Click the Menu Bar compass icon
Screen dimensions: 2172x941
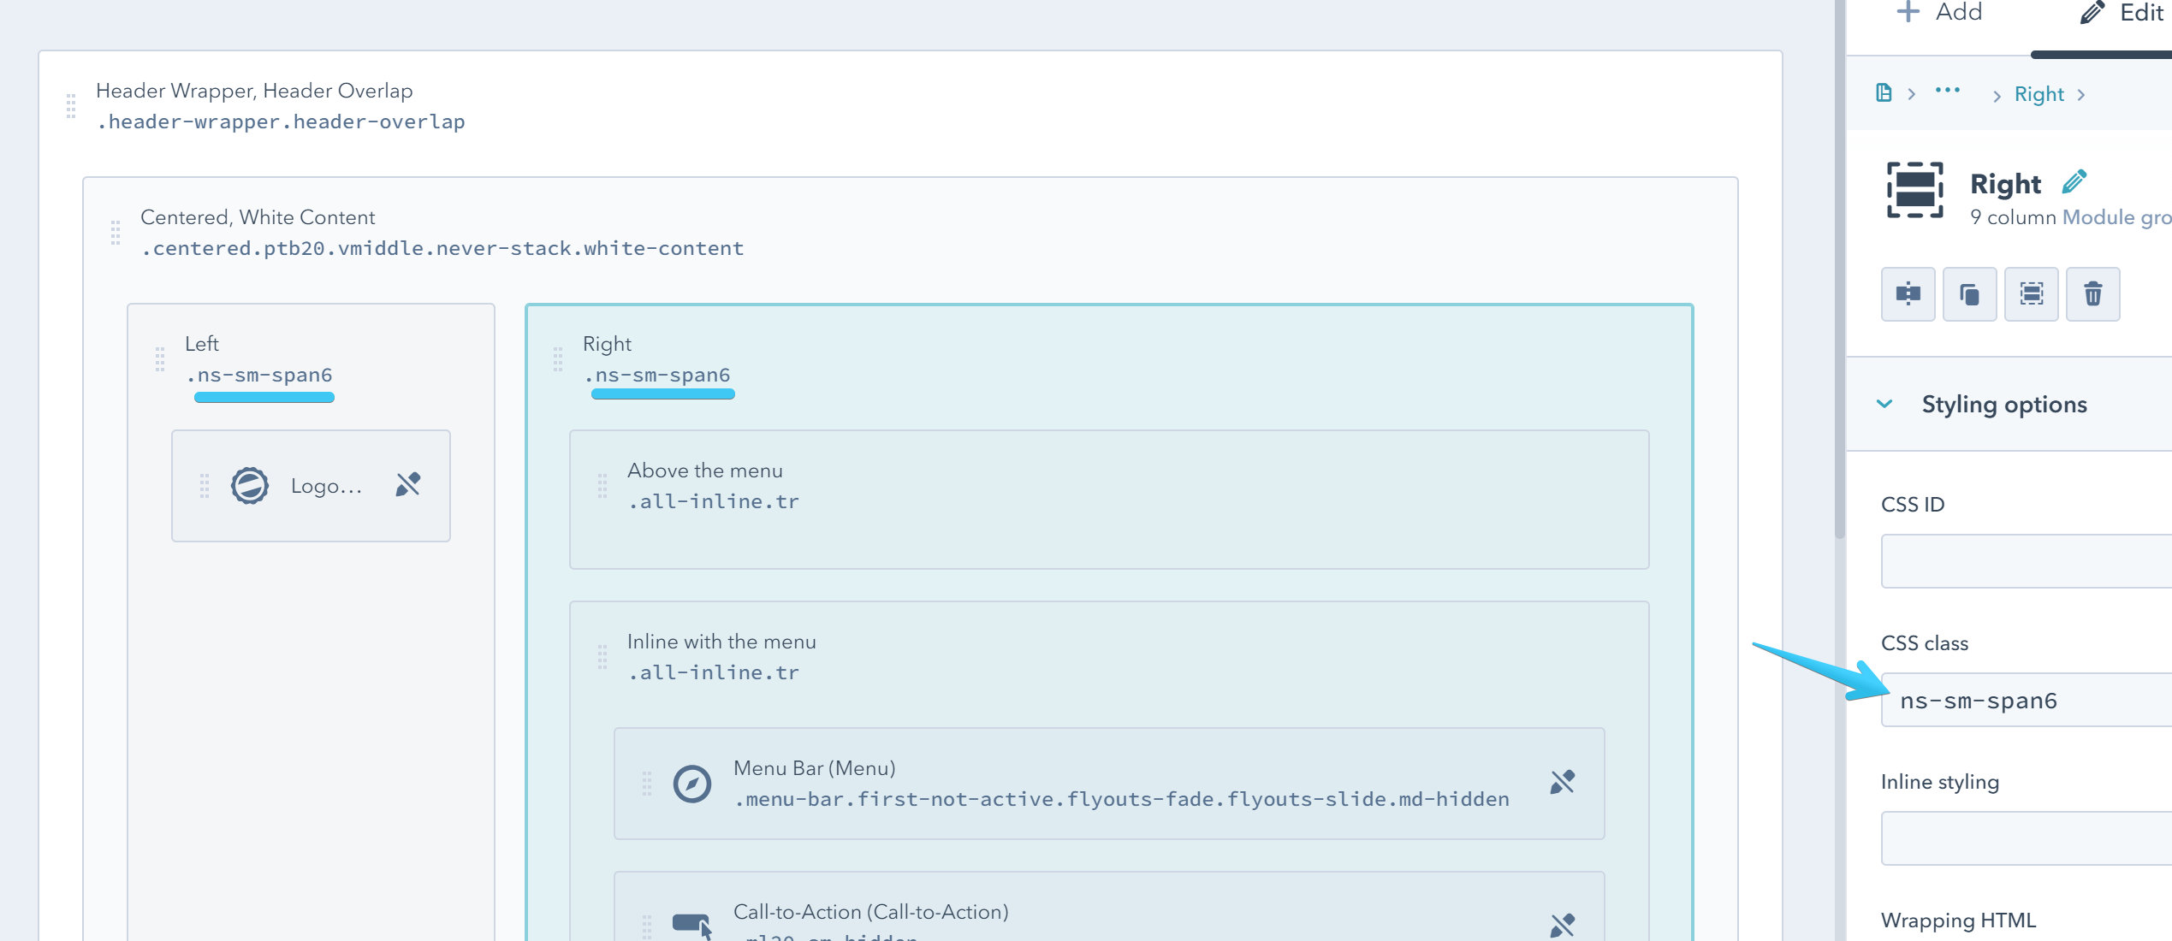691,784
